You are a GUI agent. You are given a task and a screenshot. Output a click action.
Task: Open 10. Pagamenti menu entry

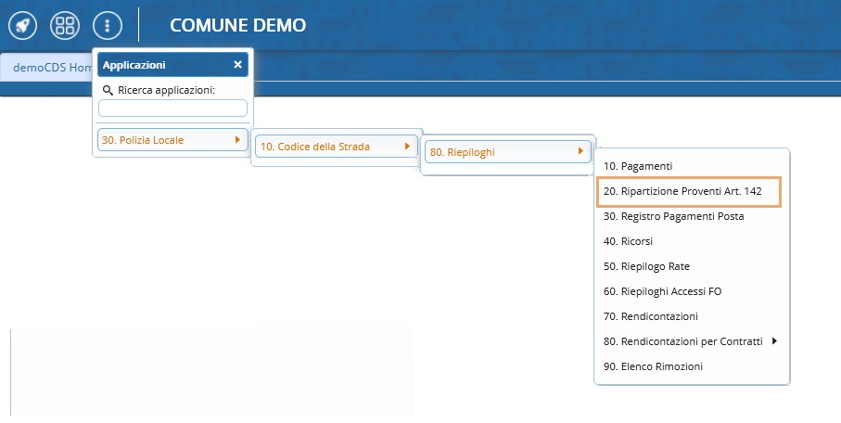pyautogui.click(x=637, y=166)
